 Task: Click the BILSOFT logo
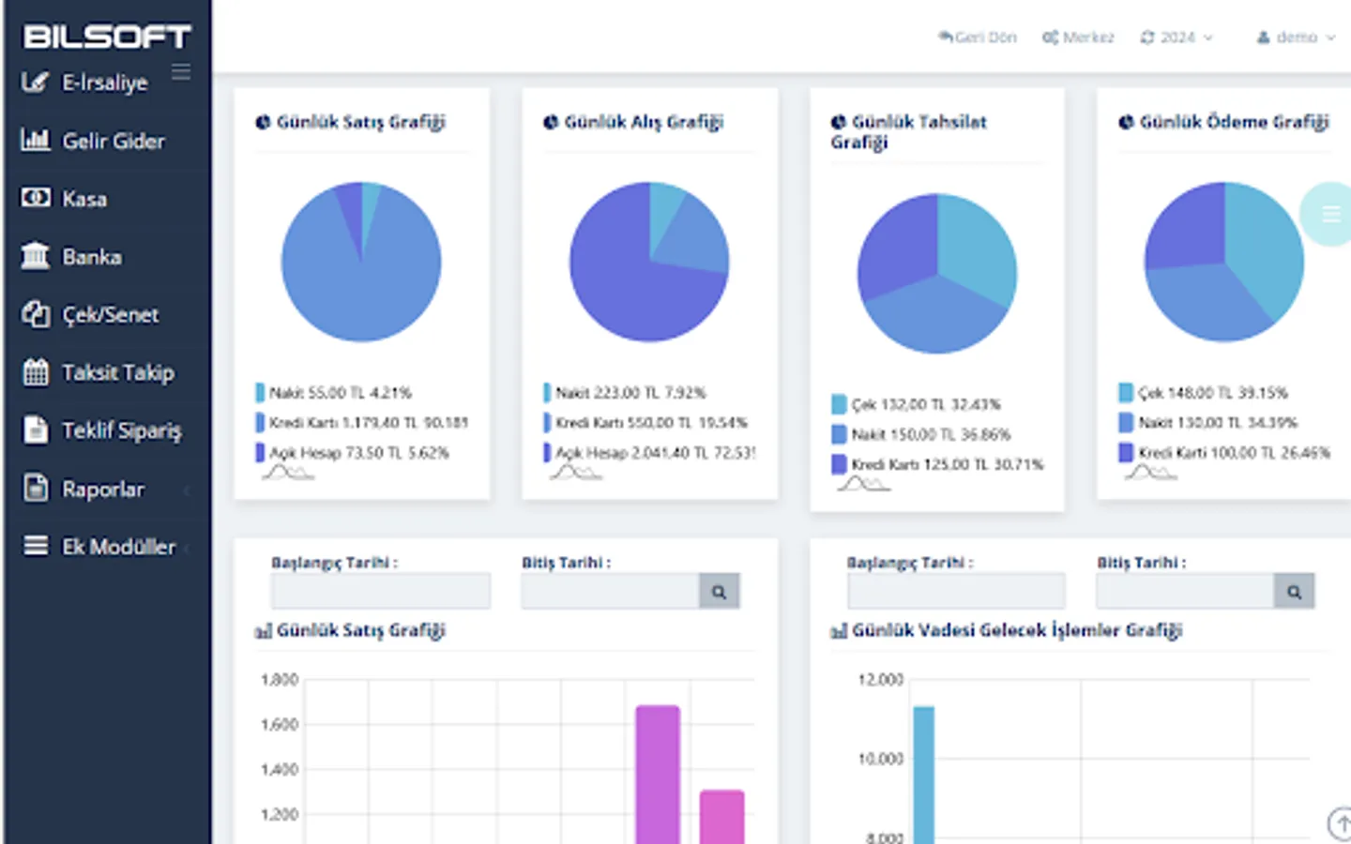[107, 37]
